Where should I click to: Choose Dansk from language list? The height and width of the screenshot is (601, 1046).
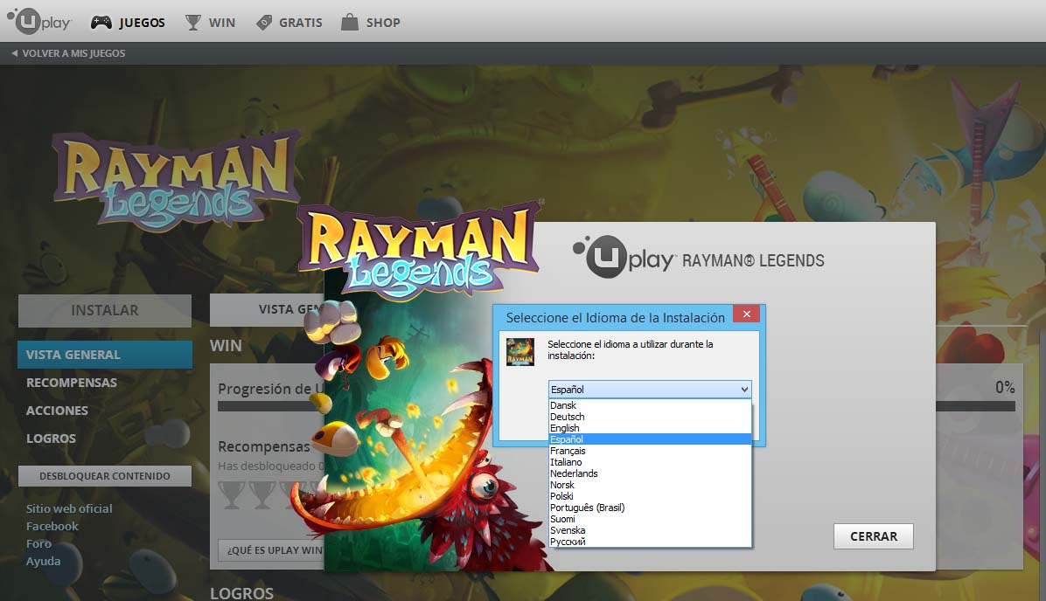tap(650, 405)
